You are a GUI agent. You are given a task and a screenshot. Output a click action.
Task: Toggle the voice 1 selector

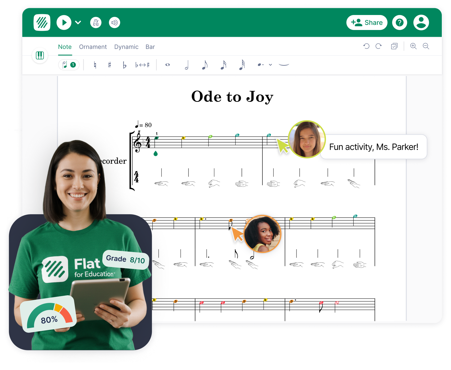coord(69,65)
